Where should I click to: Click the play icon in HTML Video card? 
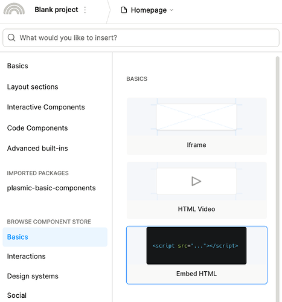(x=196, y=181)
